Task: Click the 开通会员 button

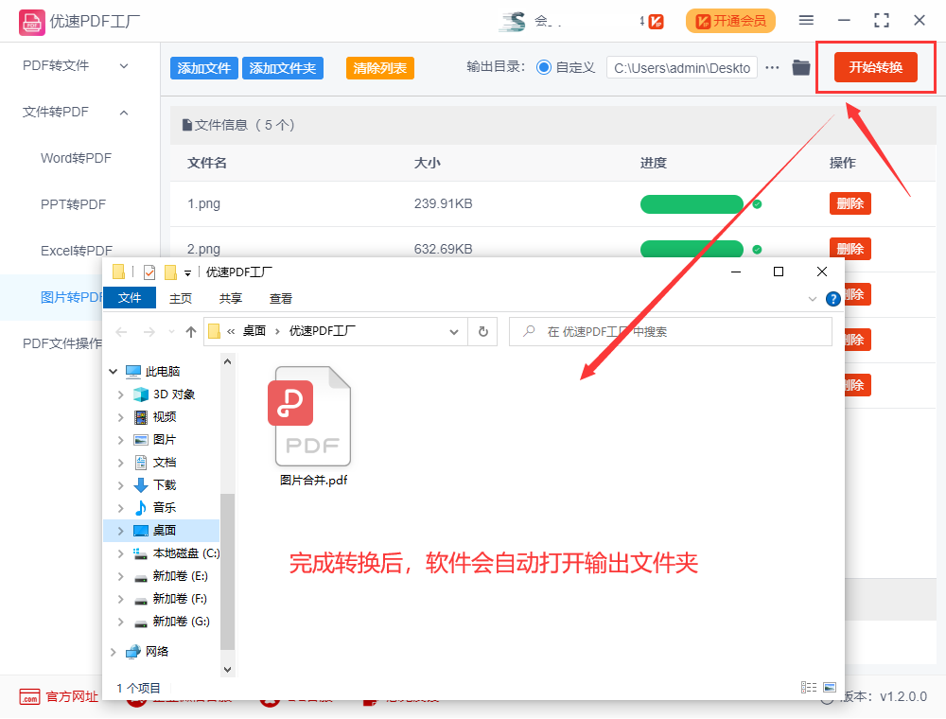Action: (730, 21)
